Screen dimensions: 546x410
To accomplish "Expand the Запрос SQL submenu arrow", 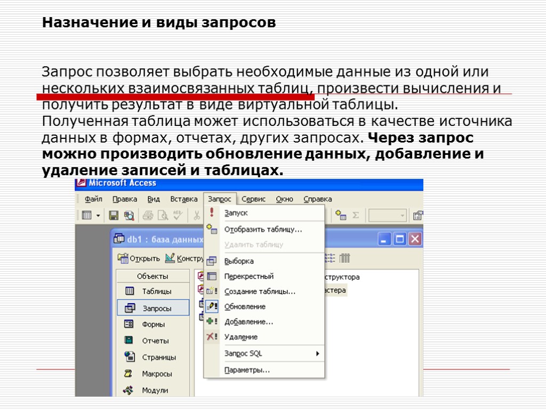I will [317, 353].
